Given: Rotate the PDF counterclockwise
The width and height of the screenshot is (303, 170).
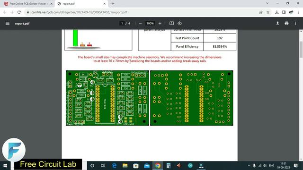Looking at the screenshot, I should 179,23.
